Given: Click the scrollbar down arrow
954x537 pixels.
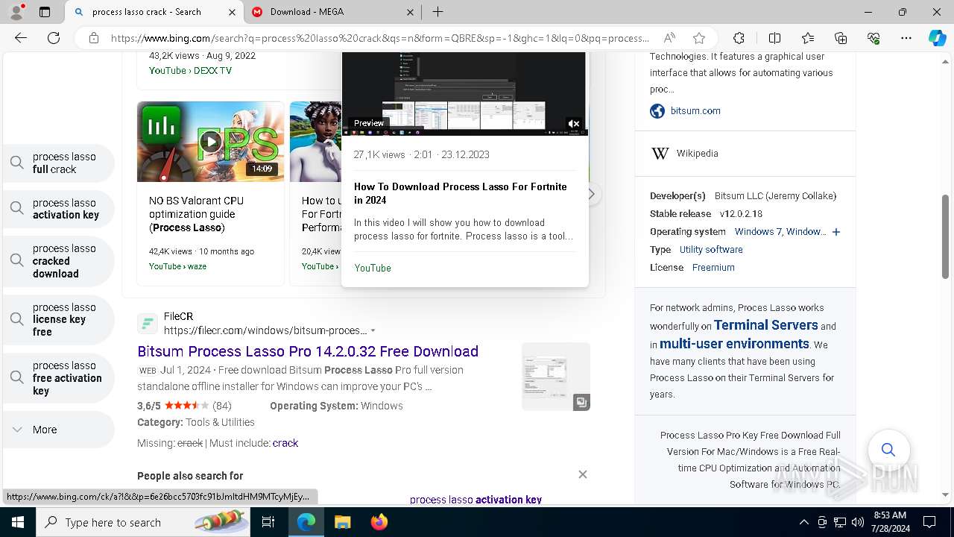Looking at the screenshot, I should pyautogui.click(x=946, y=494).
